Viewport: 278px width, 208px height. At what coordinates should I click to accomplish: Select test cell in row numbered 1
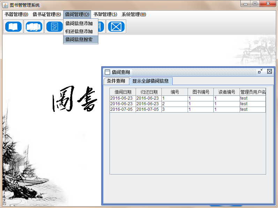(x=253, y=98)
